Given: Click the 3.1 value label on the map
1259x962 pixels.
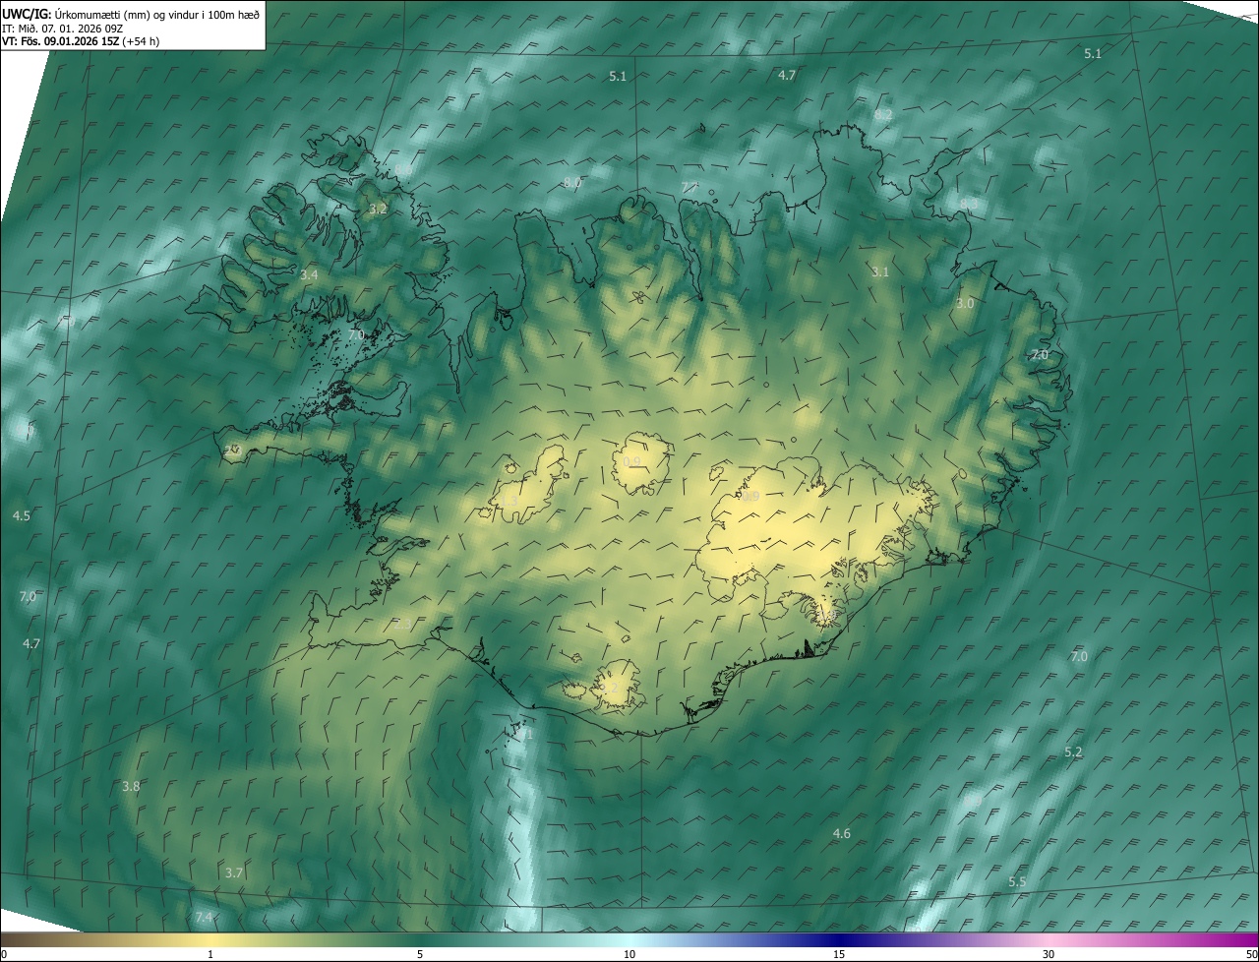Looking at the screenshot, I should pyautogui.click(x=880, y=272).
